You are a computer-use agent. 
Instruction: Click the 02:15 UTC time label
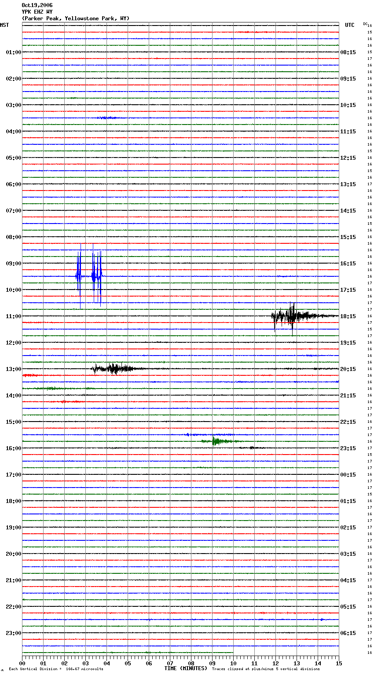[x=348, y=528]
